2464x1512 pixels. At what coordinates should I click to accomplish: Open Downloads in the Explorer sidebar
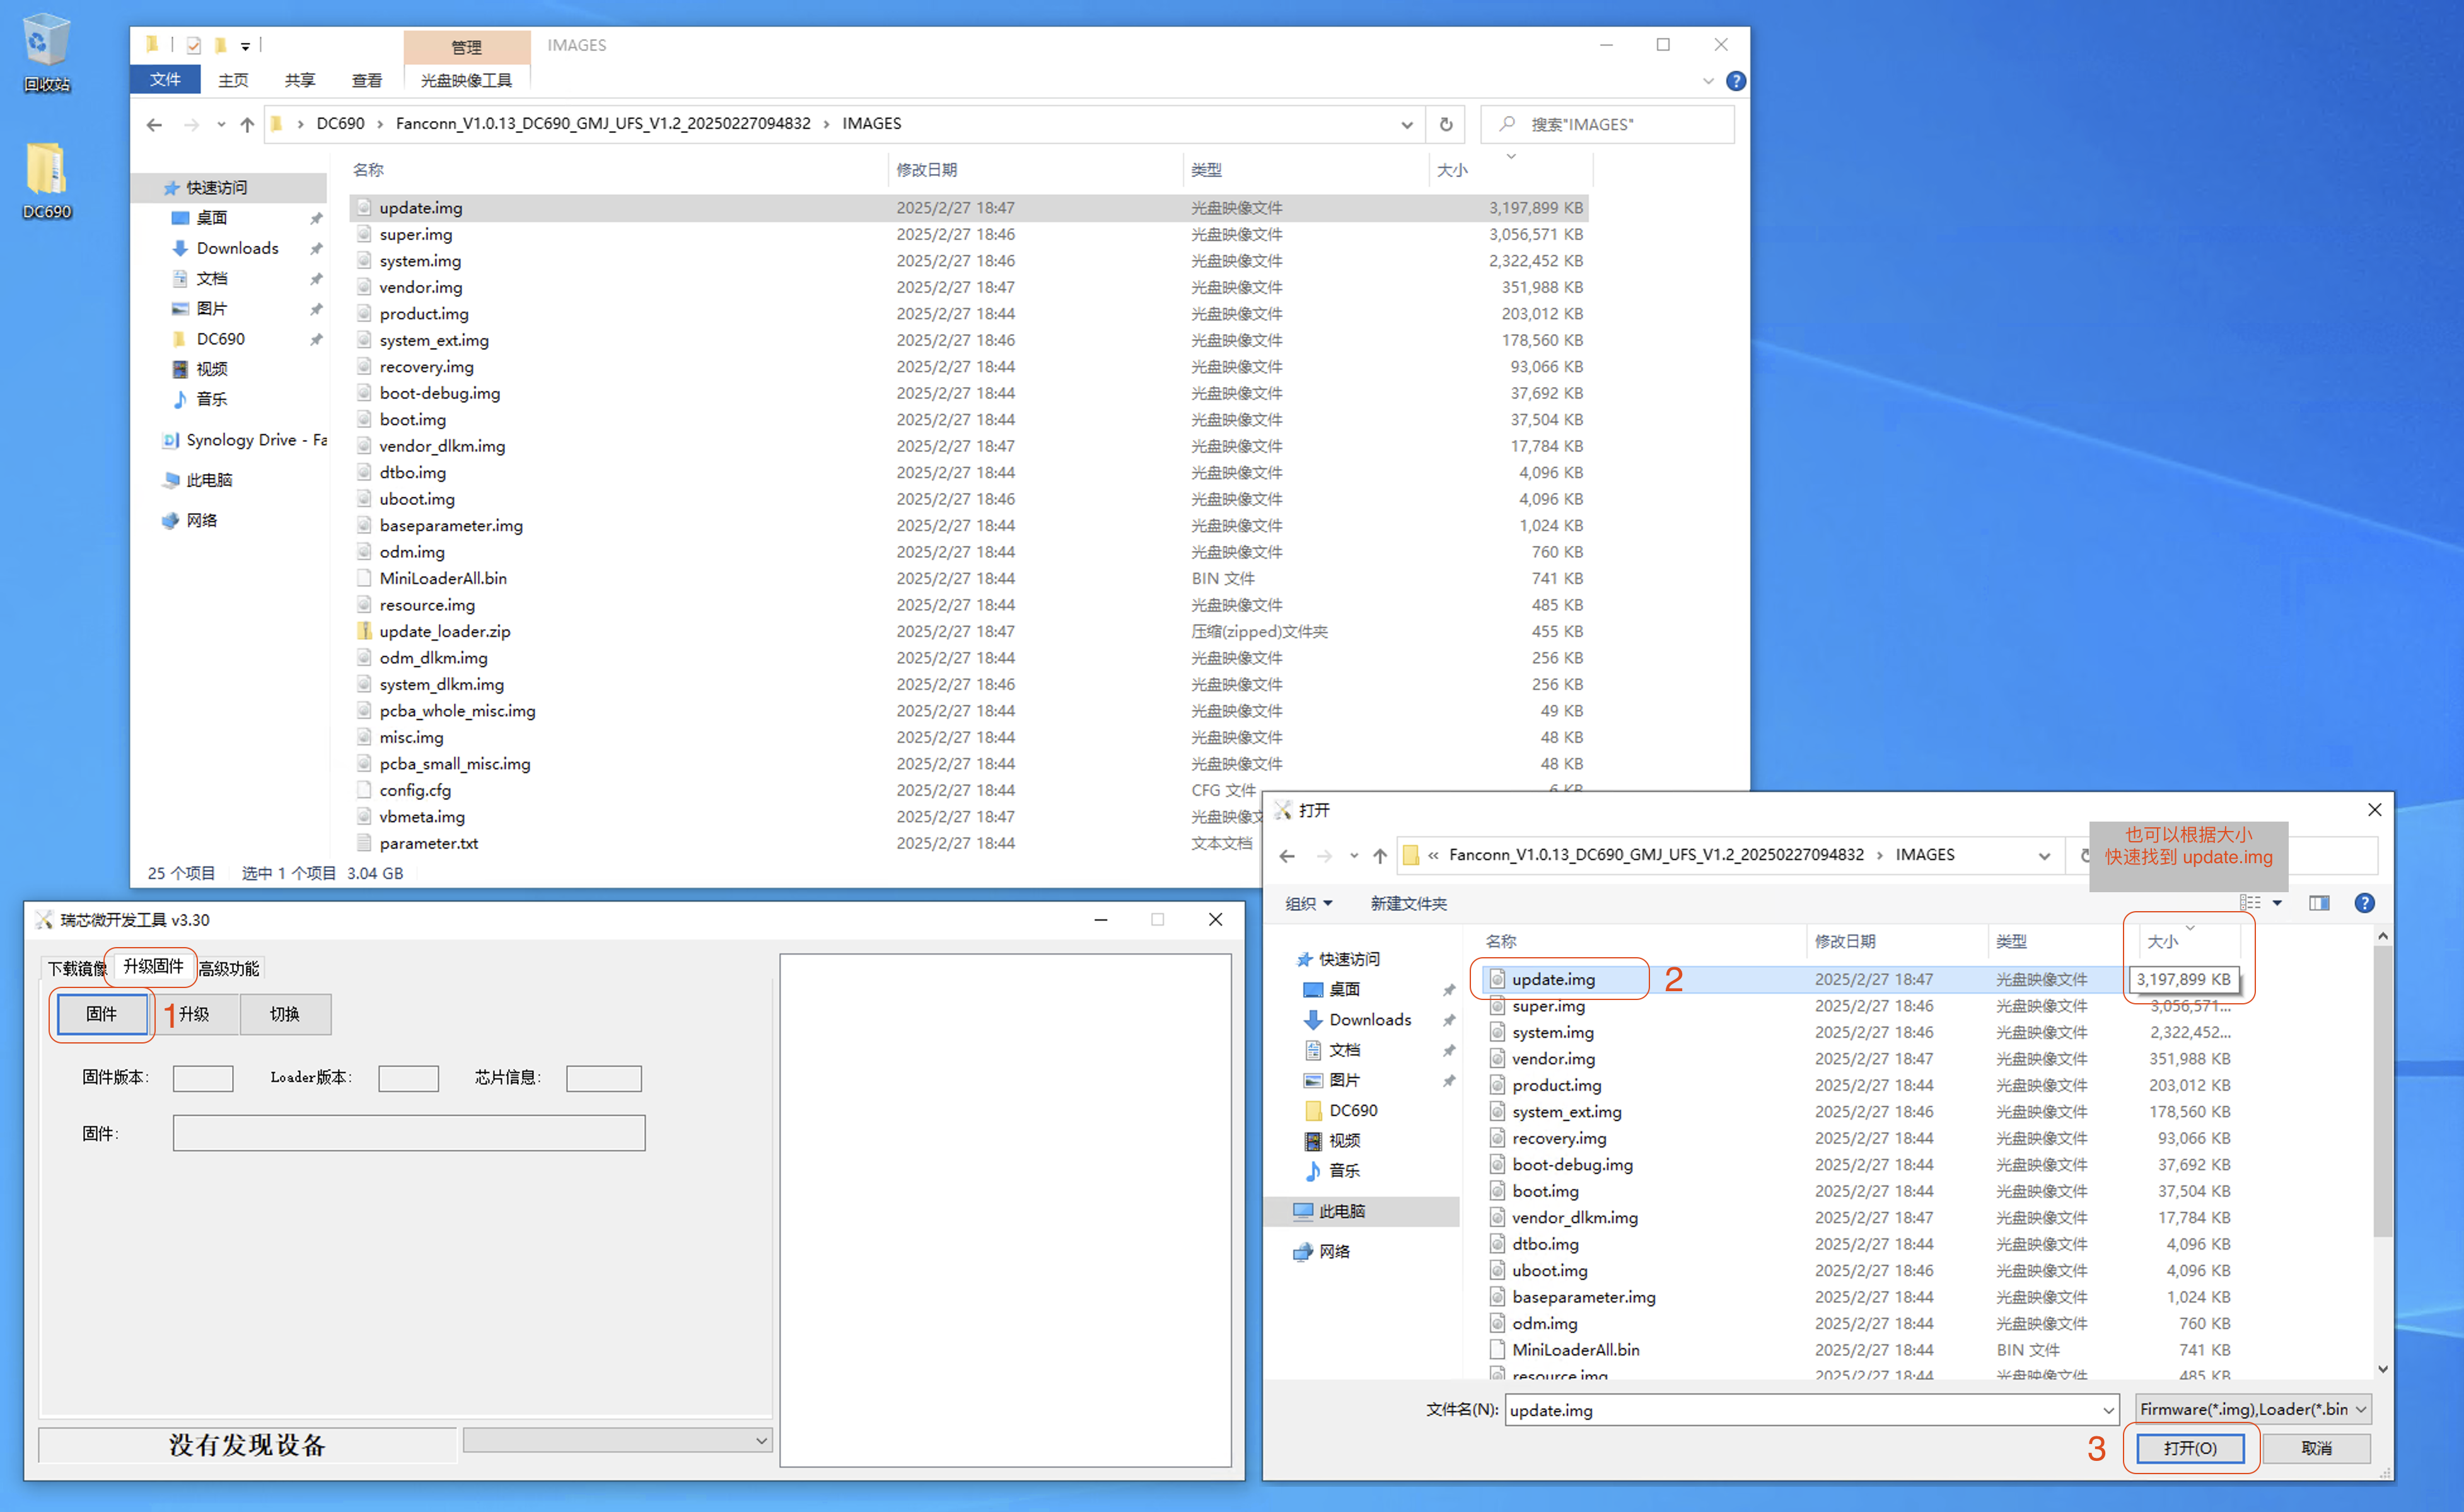237,248
